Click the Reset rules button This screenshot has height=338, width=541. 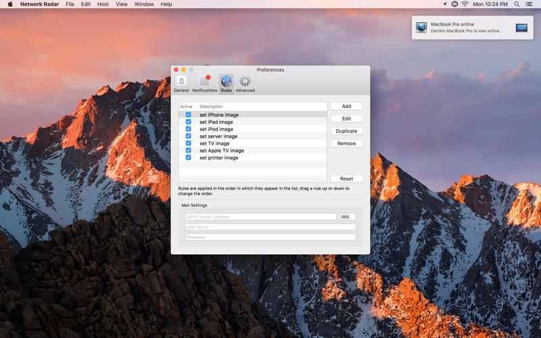[x=346, y=178]
